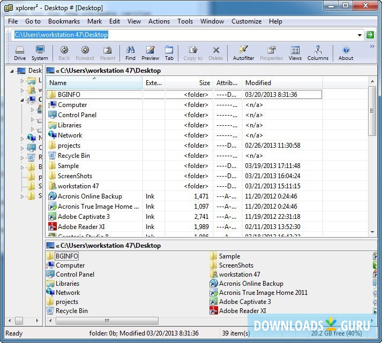Screen dimensions: 382x343
Task: Click the top pane vertical scrollbar thumb
Action: pos(372,111)
